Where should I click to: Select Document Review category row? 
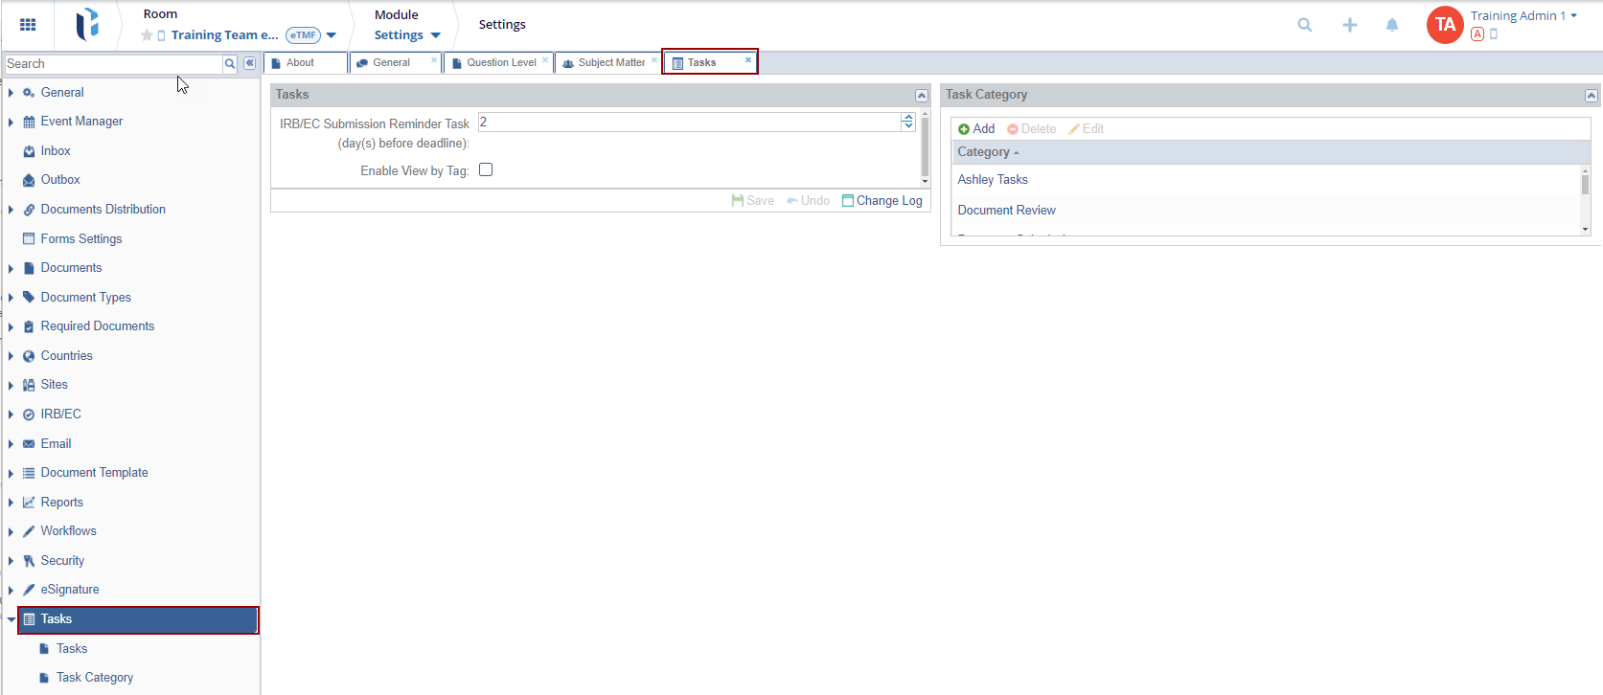(x=1006, y=211)
